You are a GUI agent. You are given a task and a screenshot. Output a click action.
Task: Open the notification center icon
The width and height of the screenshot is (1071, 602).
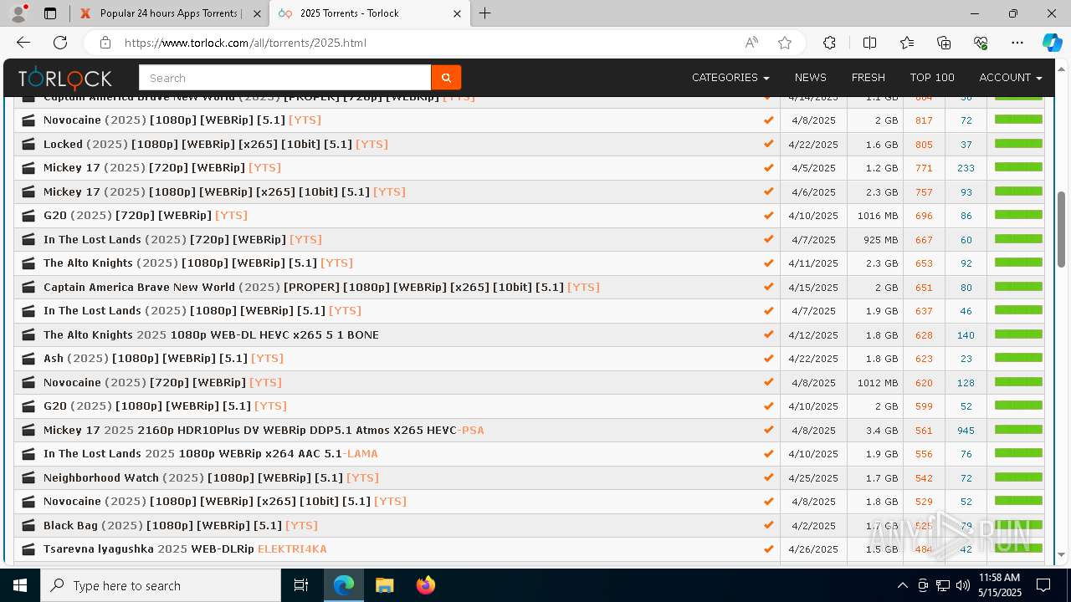[1043, 585]
